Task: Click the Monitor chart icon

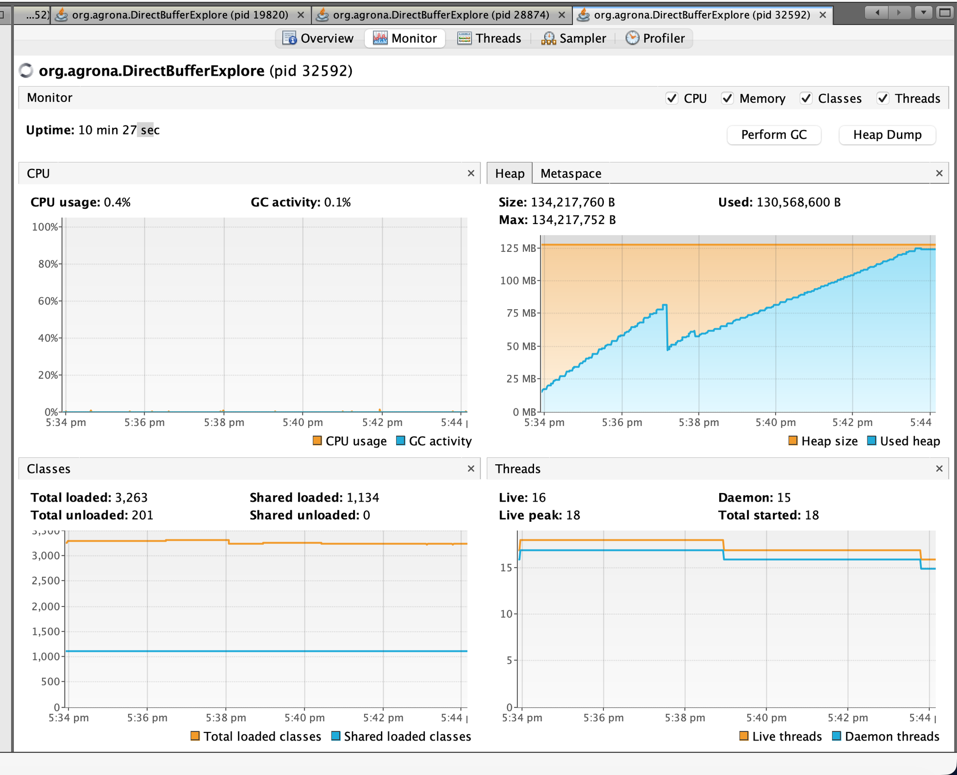Action: tap(380, 38)
